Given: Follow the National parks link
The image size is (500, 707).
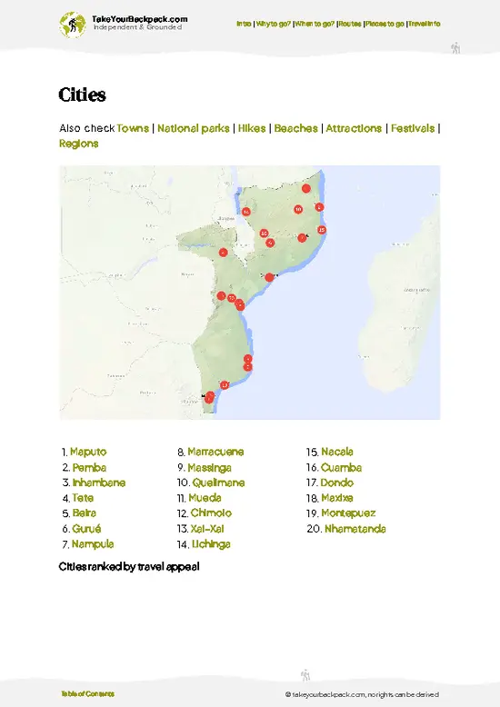Looking at the screenshot, I should tap(193, 128).
